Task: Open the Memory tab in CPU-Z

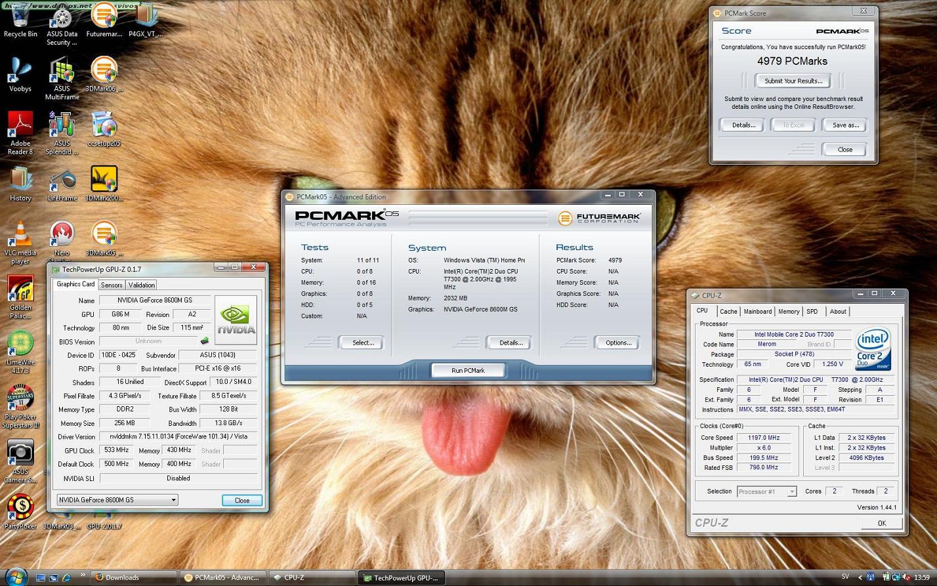Action: tap(789, 312)
